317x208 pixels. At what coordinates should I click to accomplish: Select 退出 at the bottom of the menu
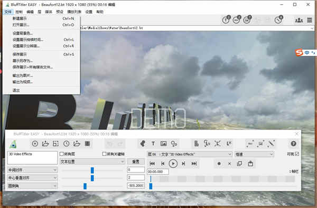[41, 90]
